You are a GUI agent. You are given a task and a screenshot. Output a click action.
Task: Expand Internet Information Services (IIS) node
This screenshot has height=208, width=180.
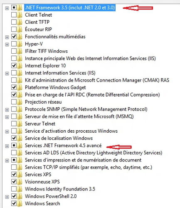click(7, 74)
